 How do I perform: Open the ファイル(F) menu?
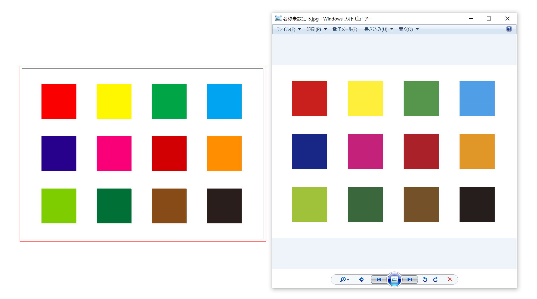286,29
